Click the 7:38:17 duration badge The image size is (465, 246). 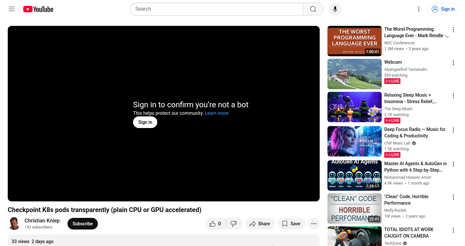(x=372, y=186)
